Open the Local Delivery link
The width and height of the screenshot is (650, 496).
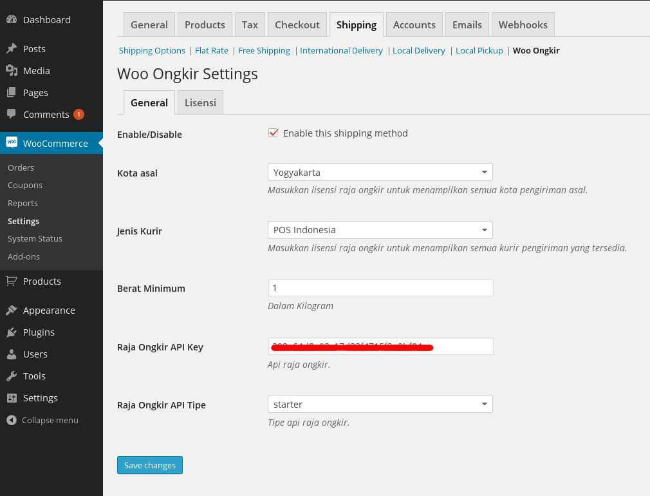tap(419, 51)
